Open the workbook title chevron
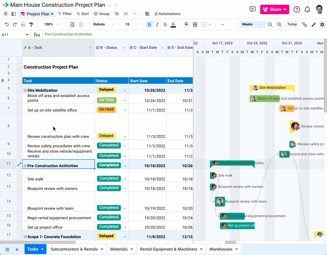Image resolution: width=327 pixels, height=255 pixels. coord(109,5)
